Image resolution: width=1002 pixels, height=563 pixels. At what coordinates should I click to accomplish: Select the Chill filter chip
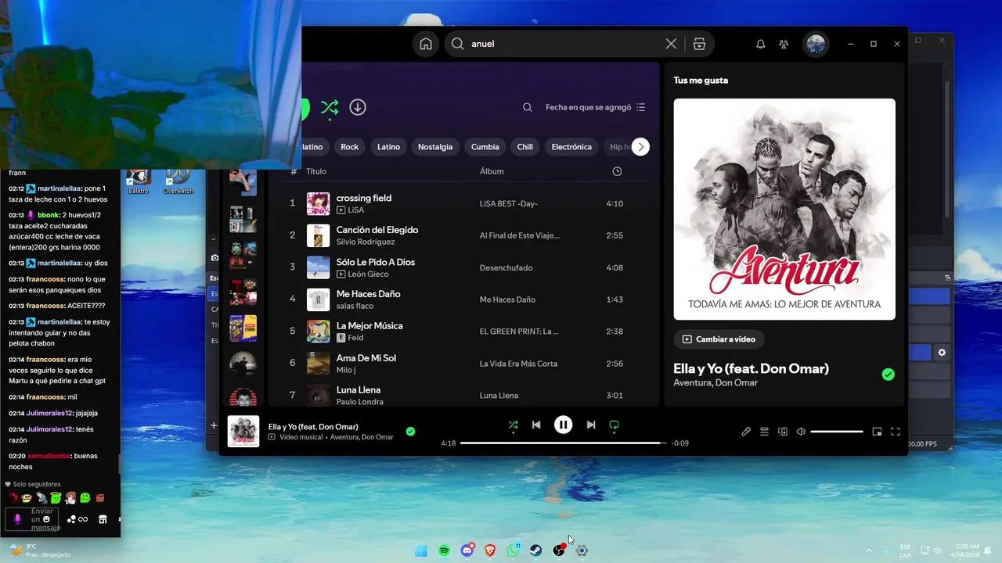525,147
